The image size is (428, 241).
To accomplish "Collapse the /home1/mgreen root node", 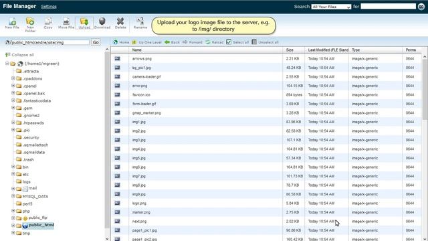I will (7, 64).
